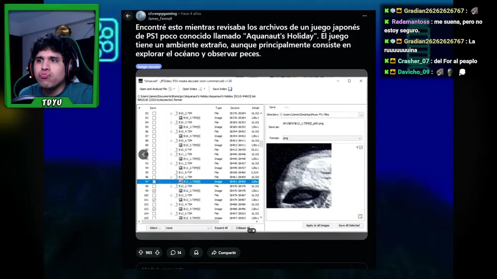The image size is (497, 279).
Task: Switch to the Save tab
Action: (273, 107)
